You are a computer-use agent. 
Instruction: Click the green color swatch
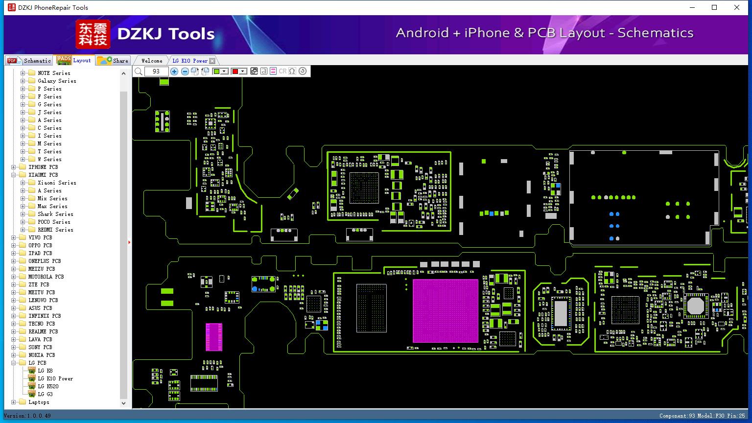point(217,71)
